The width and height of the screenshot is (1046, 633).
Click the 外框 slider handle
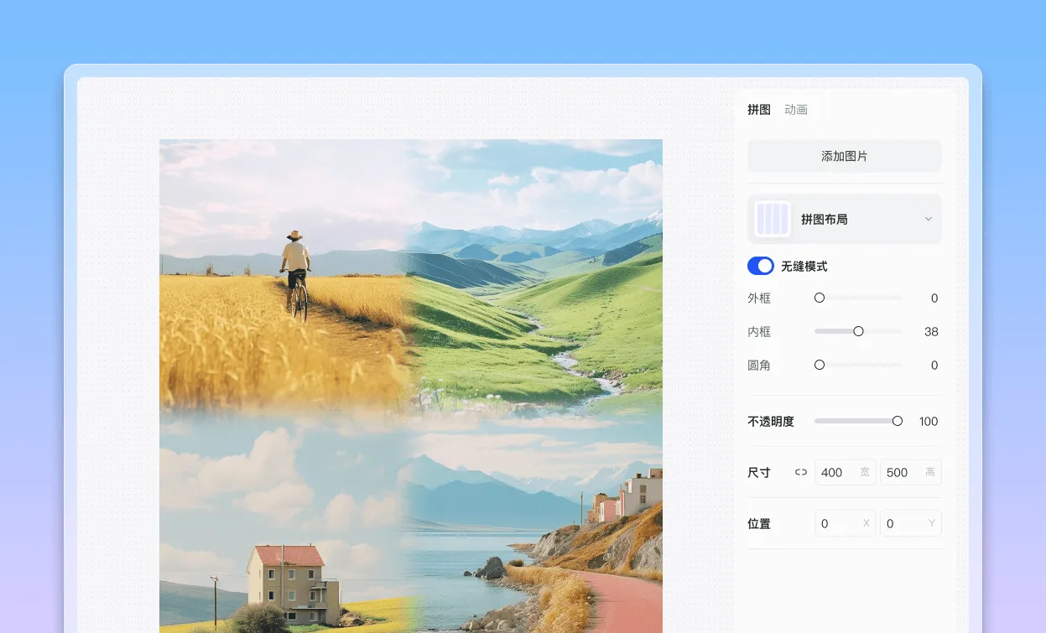(x=820, y=298)
